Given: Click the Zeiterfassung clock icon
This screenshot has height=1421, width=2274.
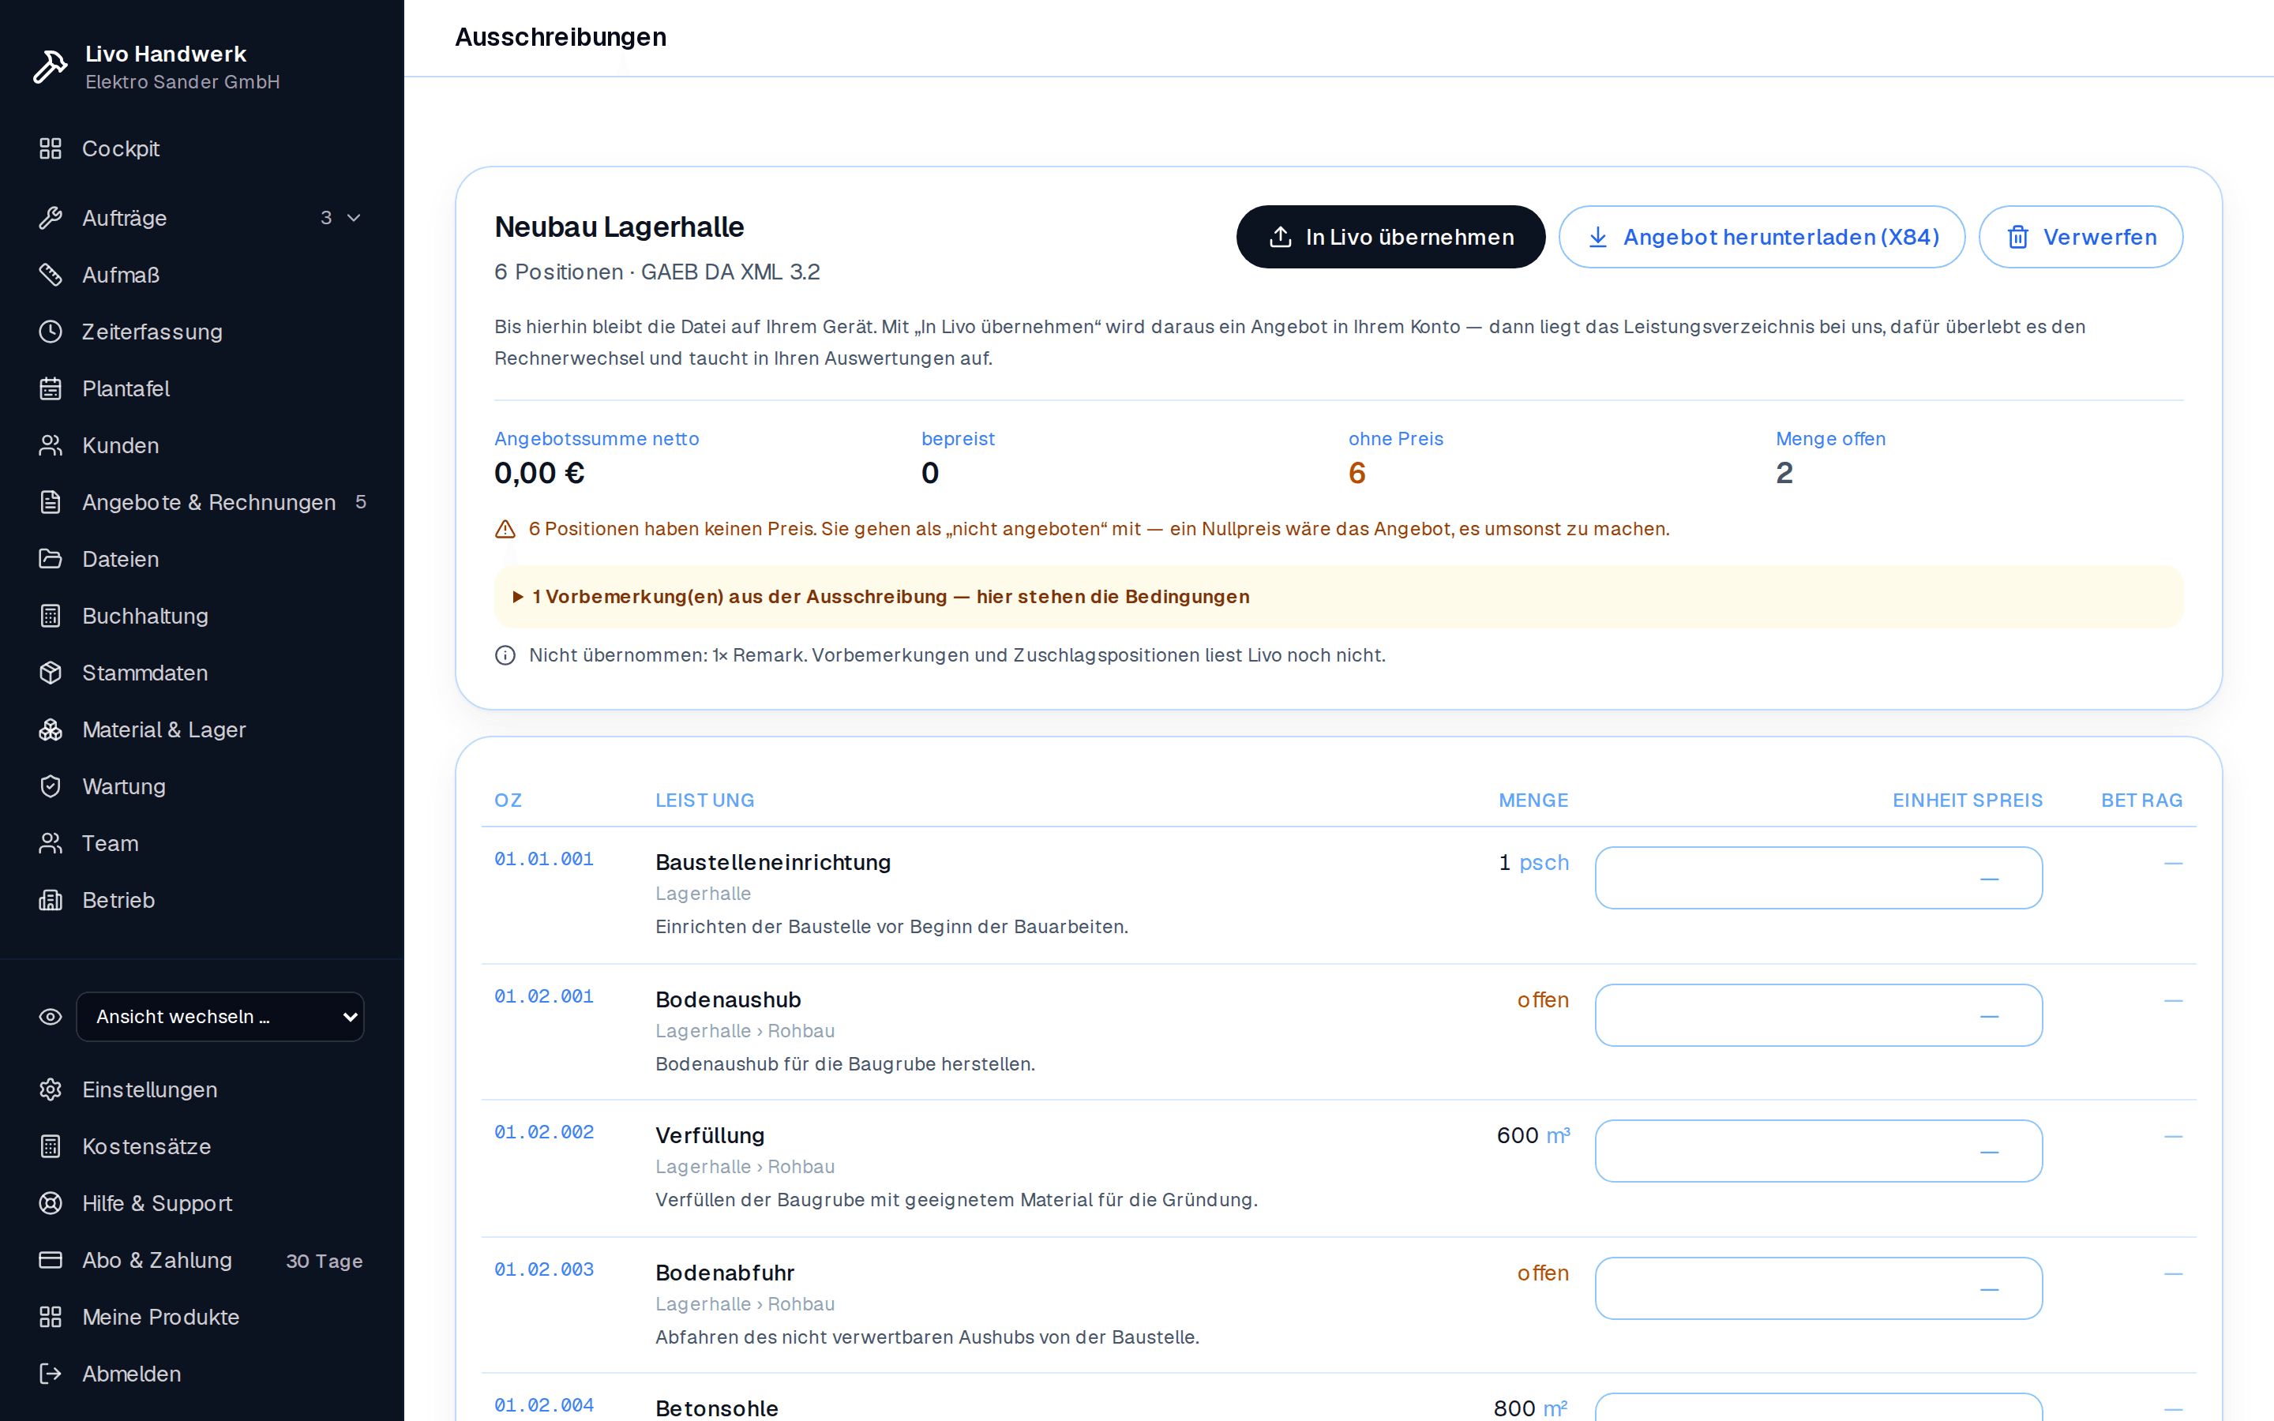Looking at the screenshot, I should pyautogui.click(x=51, y=332).
